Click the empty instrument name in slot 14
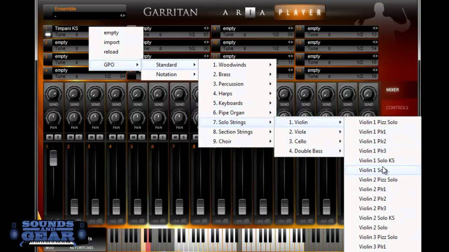449x252 pixels. coord(314,42)
